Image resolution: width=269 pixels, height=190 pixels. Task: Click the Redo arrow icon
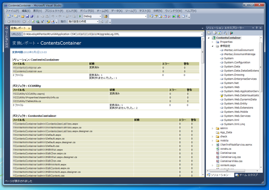tap(60, 16)
